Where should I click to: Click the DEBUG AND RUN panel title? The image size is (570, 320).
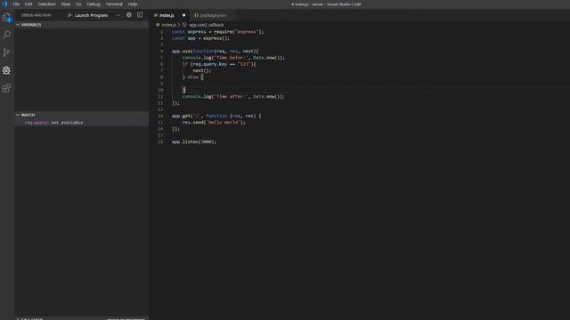36,15
